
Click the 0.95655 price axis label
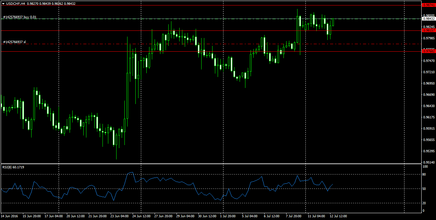[429, 140]
